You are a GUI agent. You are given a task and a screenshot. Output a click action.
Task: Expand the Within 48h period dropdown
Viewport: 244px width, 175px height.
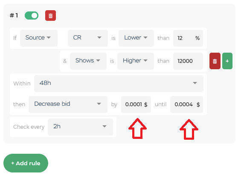[x=119, y=84]
